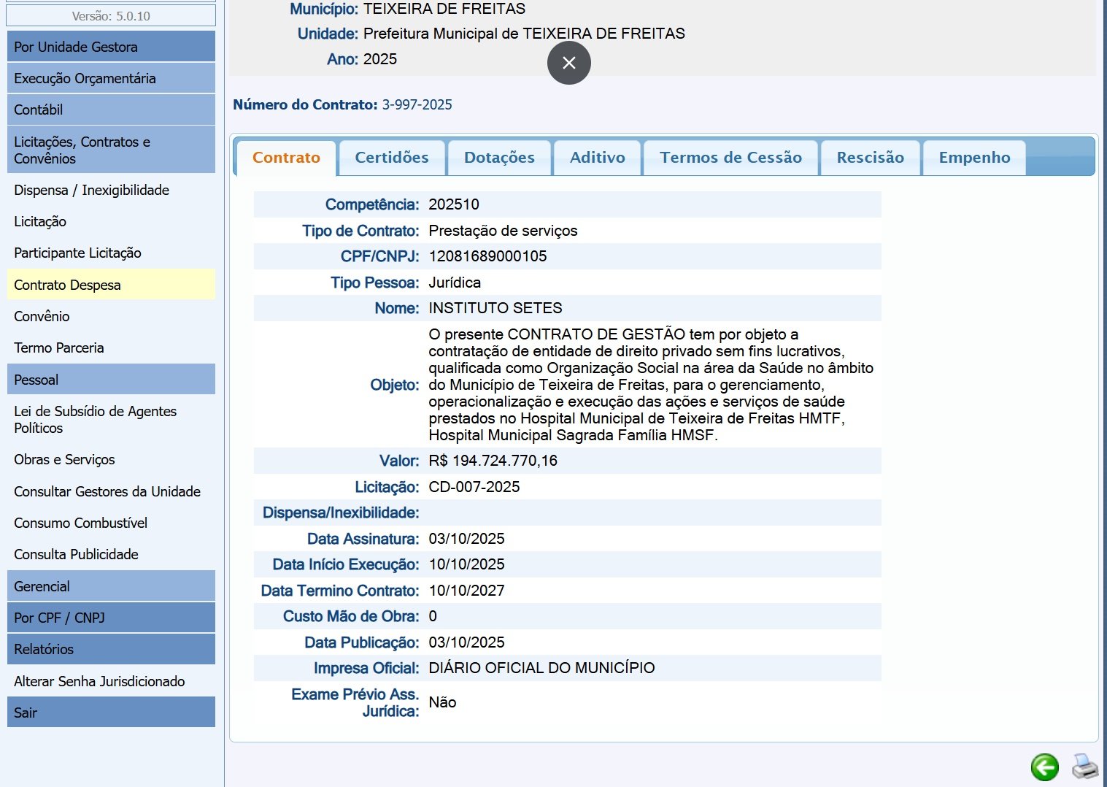Expand the Pessoal section
1107x787 pixels.
point(111,380)
